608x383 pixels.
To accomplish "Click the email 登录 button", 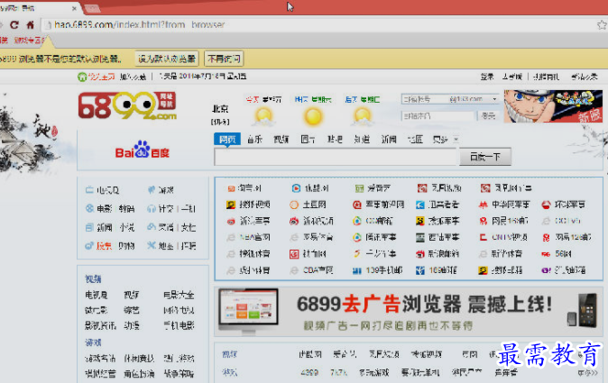I will (x=489, y=115).
